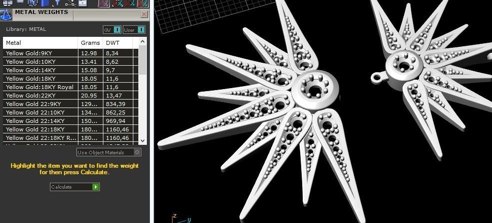Viewport: 492px width, 223px height.
Task: Select the jump ring loop on the second pendant
Action: [378, 77]
